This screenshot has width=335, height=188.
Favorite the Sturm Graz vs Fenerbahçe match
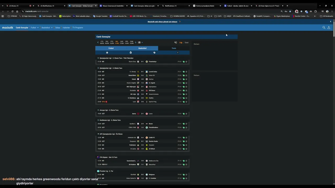(x=186, y=62)
